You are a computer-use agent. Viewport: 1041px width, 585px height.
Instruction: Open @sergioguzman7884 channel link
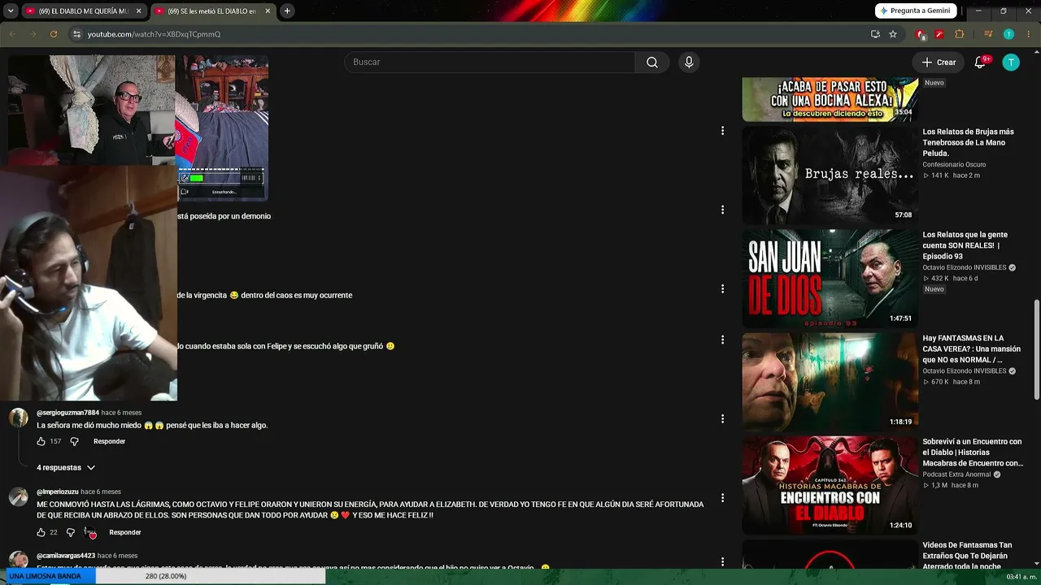[x=68, y=413]
